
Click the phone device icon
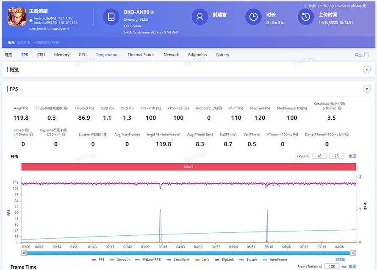click(111, 17)
